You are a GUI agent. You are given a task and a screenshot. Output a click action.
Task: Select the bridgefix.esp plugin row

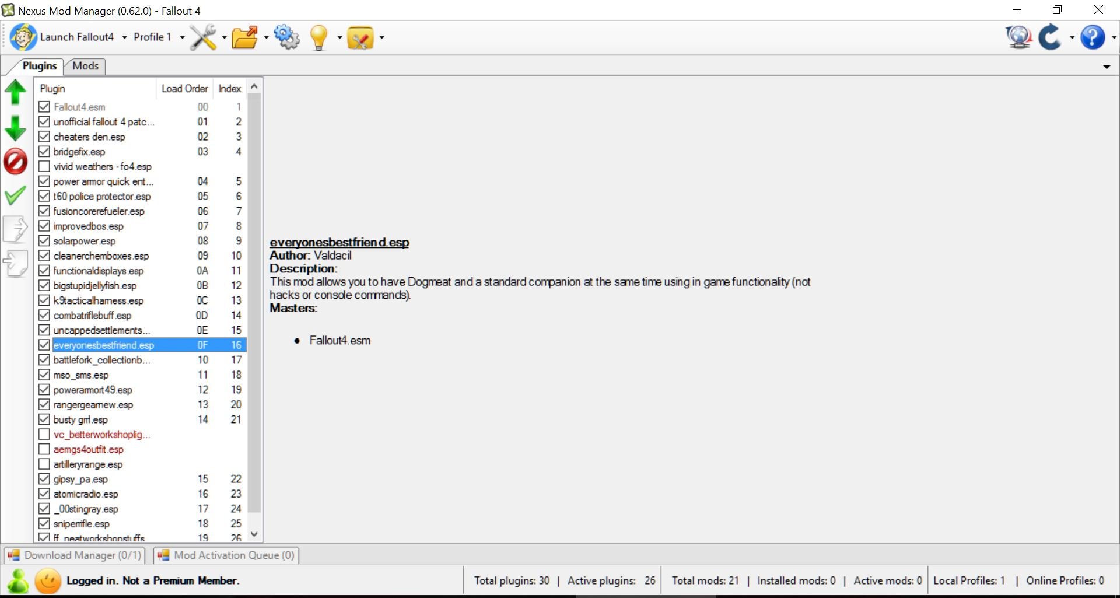click(141, 152)
